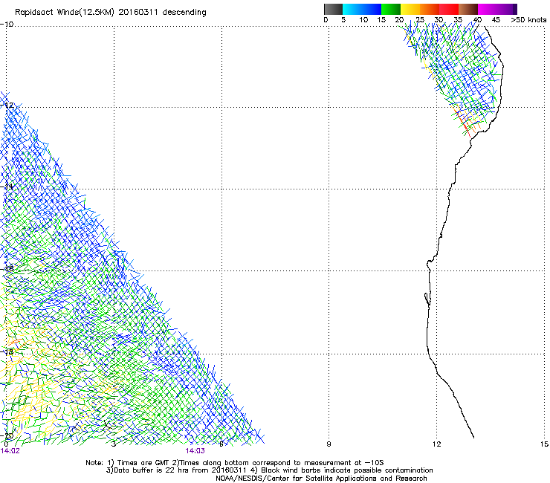The height and width of the screenshot is (483, 550).
Task: Click the gray 0-5 knots color segment
Action: point(333,9)
